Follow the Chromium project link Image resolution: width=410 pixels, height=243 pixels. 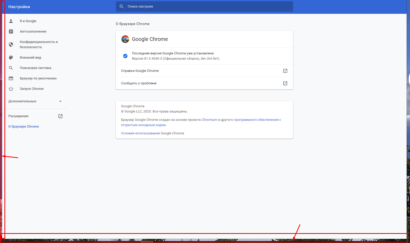click(209, 120)
